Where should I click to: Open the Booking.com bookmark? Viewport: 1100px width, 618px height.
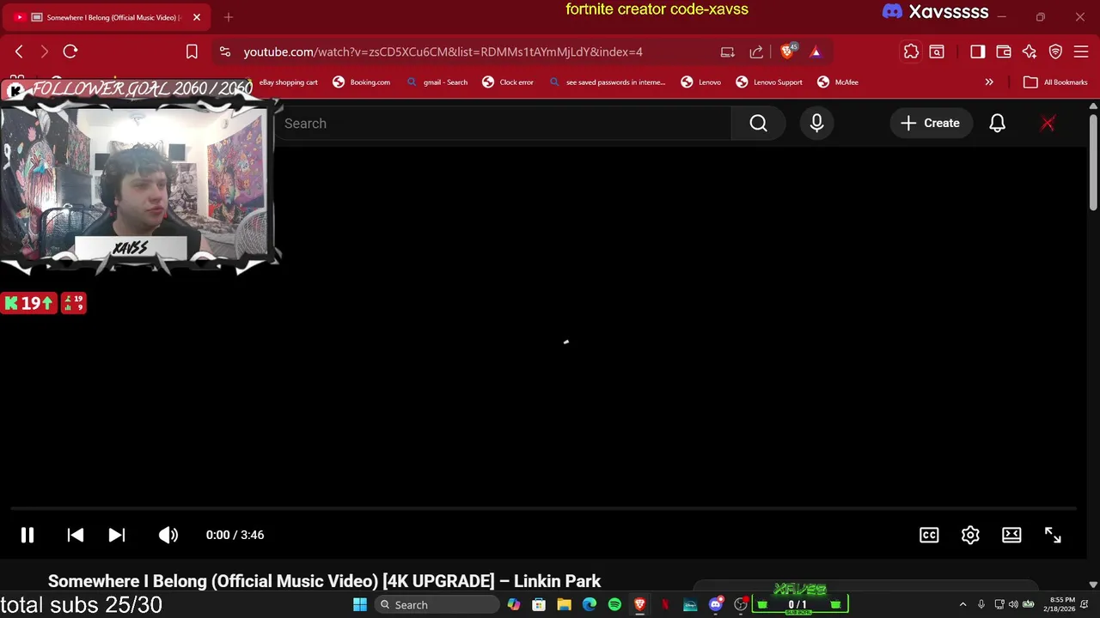(362, 82)
